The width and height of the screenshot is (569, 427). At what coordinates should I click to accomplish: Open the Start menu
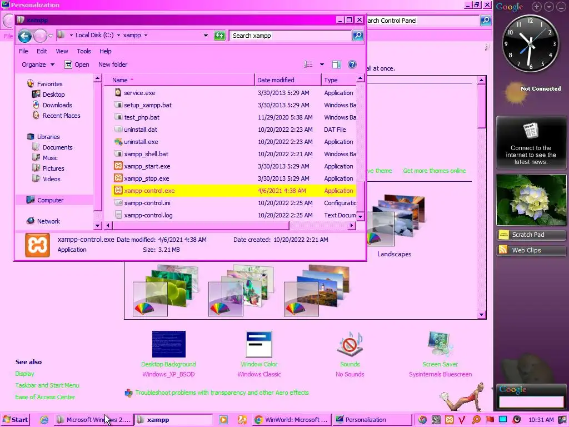(x=15, y=420)
